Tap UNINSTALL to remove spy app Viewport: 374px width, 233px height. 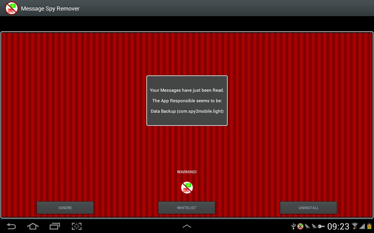(309, 208)
